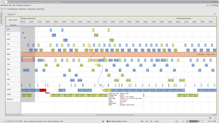219x123 pixels.
Task: Click the CreateNewGantt button
Action: [x=13, y=9]
